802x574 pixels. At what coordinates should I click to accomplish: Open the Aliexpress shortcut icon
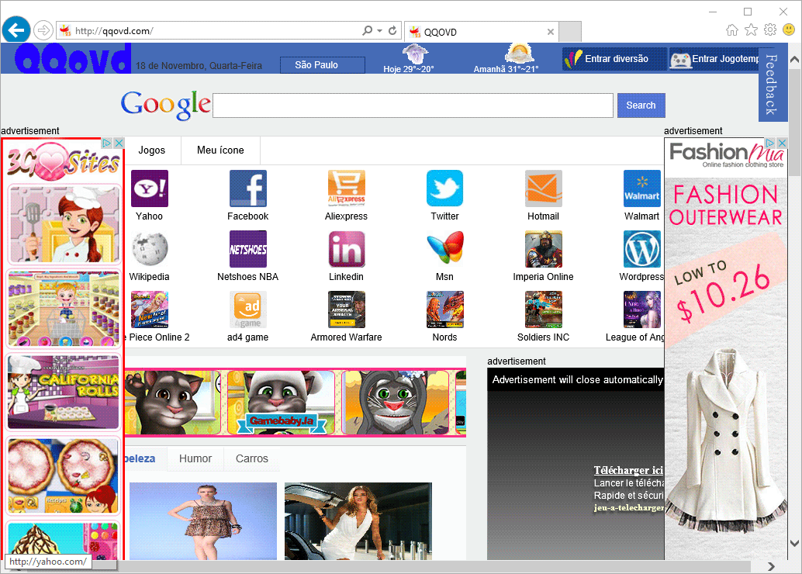click(x=346, y=188)
